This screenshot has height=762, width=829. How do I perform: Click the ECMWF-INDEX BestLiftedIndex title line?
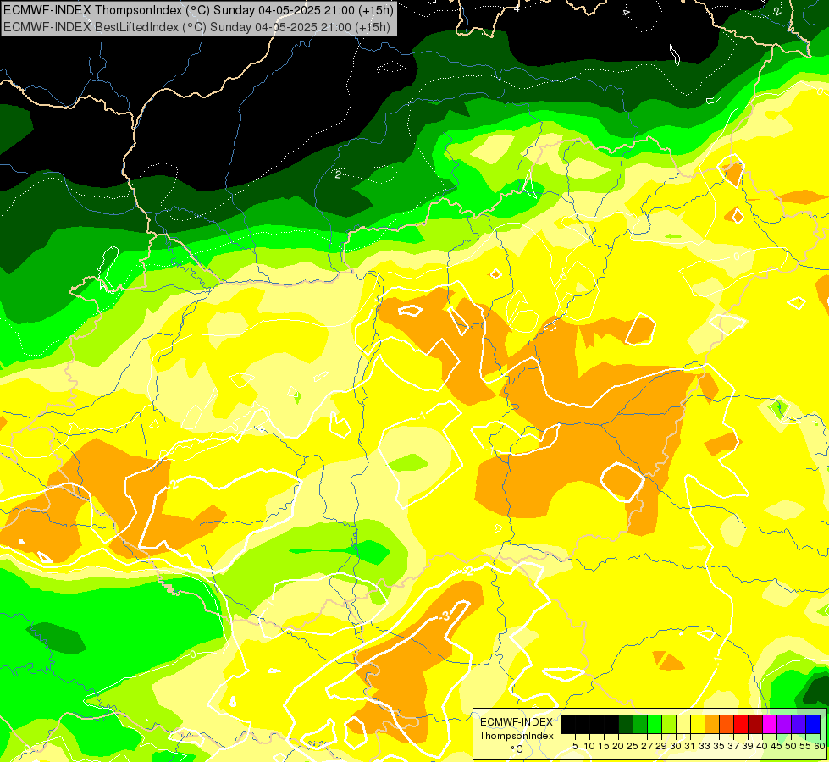point(196,26)
